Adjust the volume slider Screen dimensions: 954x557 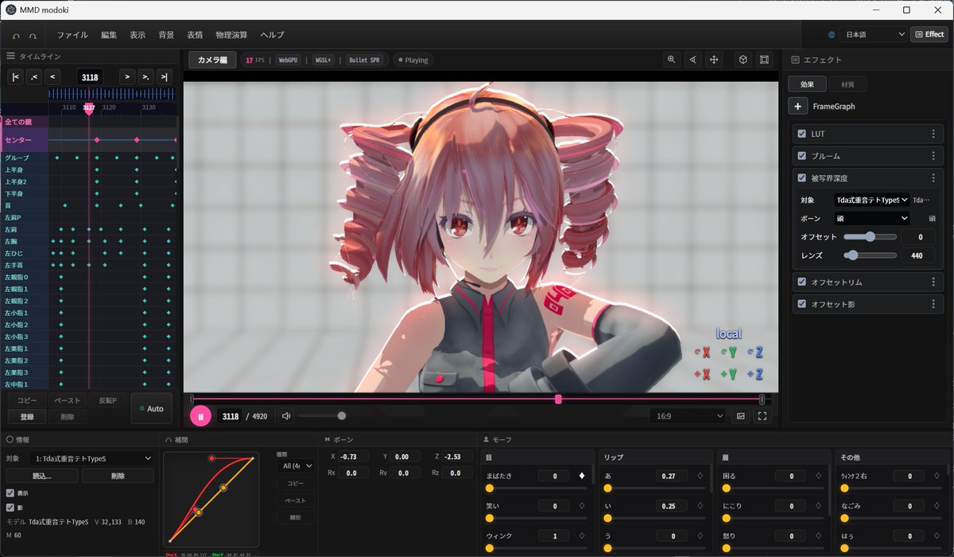[322, 415]
